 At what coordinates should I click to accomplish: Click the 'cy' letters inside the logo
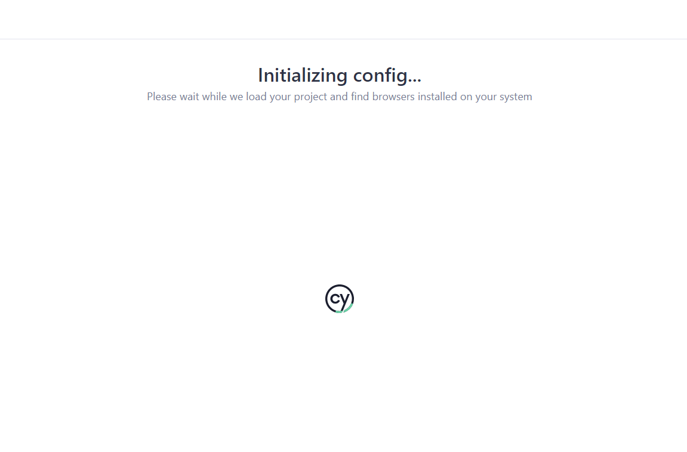340,300
